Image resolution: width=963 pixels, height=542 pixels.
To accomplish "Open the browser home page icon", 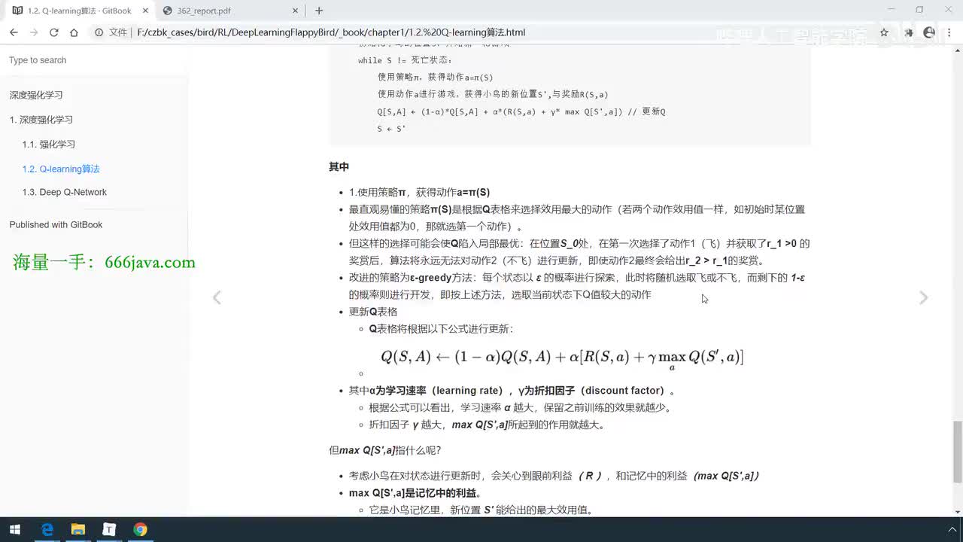I will click(74, 32).
